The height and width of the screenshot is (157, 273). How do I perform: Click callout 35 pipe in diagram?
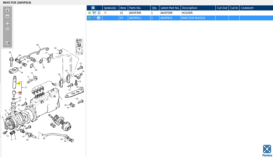(38, 45)
